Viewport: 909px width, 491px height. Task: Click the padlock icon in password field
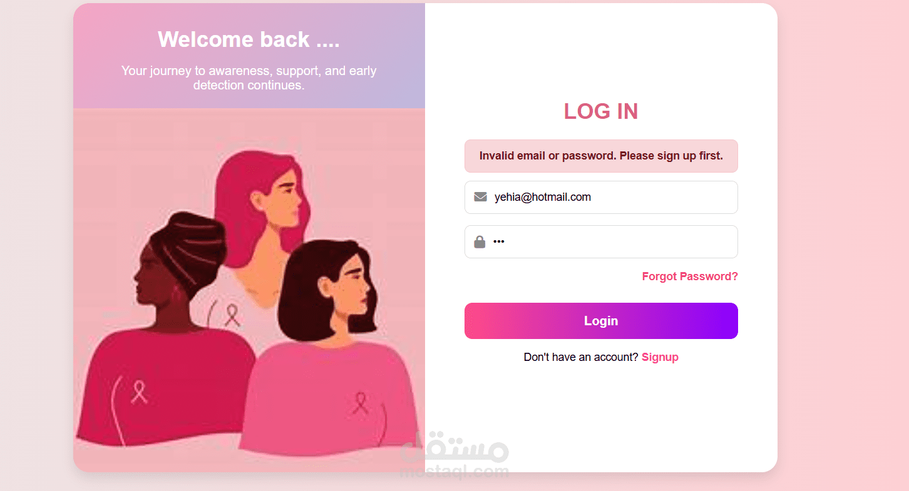pyautogui.click(x=480, y=241)
